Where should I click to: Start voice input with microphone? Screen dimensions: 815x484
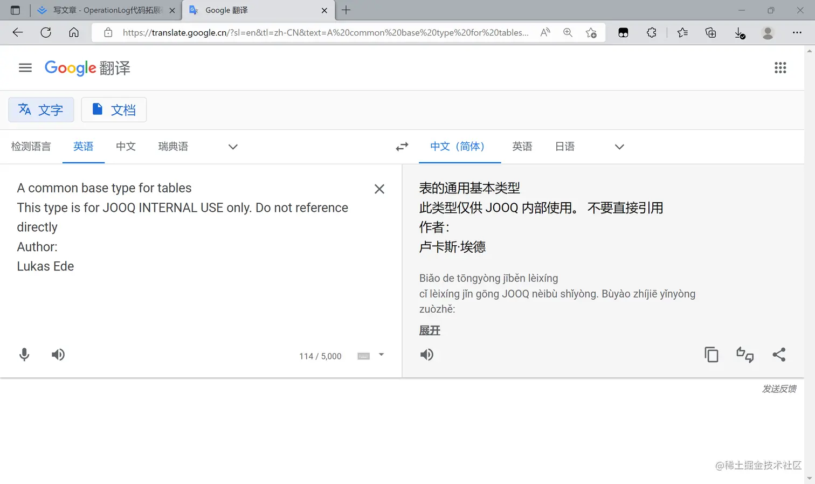click(x=24, y=355)
